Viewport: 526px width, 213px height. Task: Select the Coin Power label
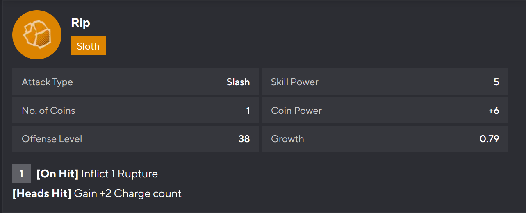(296, 111)
